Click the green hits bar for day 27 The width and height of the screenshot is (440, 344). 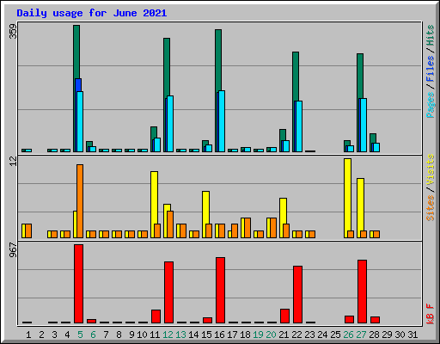tap(360, 76)
